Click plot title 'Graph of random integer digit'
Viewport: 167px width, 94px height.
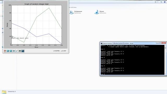tap(37, 4)
